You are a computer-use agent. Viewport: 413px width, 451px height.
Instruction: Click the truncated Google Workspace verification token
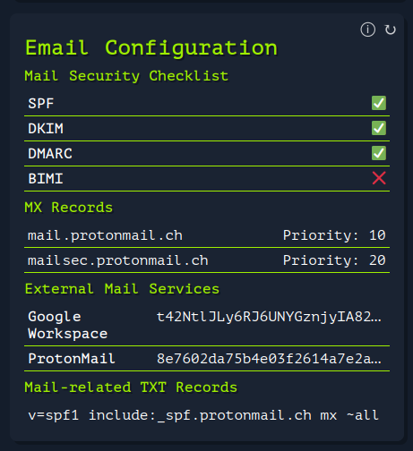[x=269, y=317]
